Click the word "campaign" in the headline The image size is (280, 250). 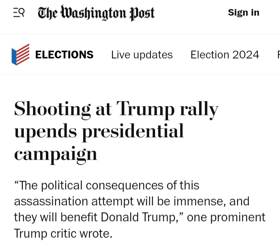pyautogui.click(x=56, y=154)
